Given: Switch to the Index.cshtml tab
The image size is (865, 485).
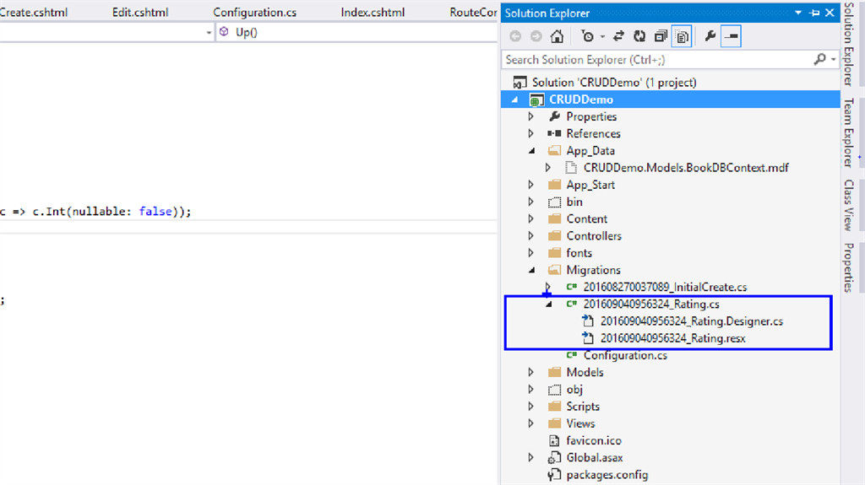Looking at the screenshot, I should (373, 12).
